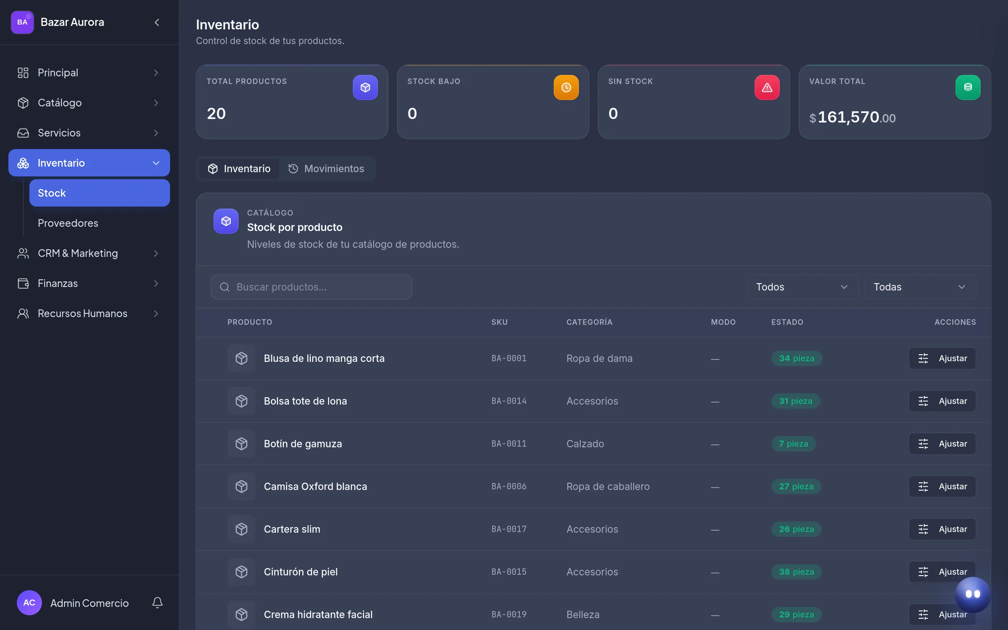The image size is (1008, 630).
Task: Adjust stock for Camisa Oxford blanca
Action: (x=942, y=486)
